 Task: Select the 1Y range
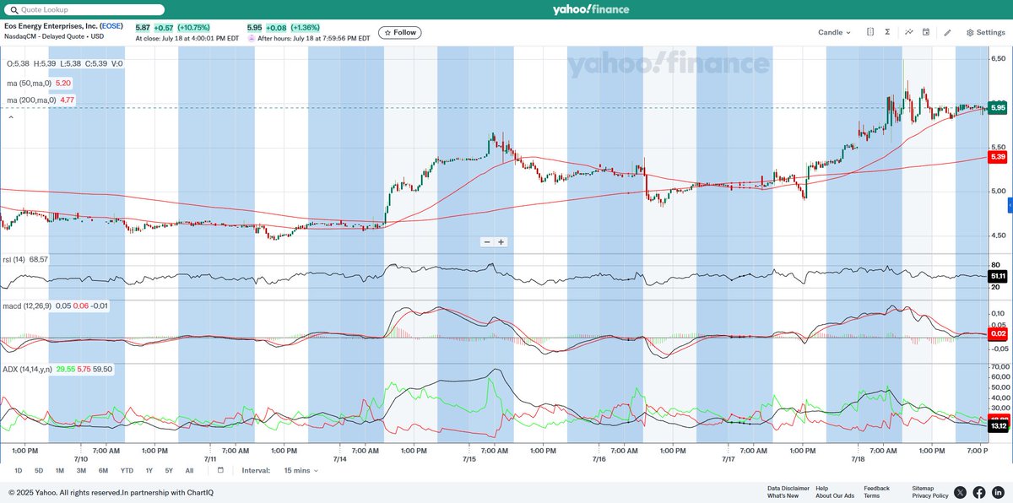pos(149,470)
